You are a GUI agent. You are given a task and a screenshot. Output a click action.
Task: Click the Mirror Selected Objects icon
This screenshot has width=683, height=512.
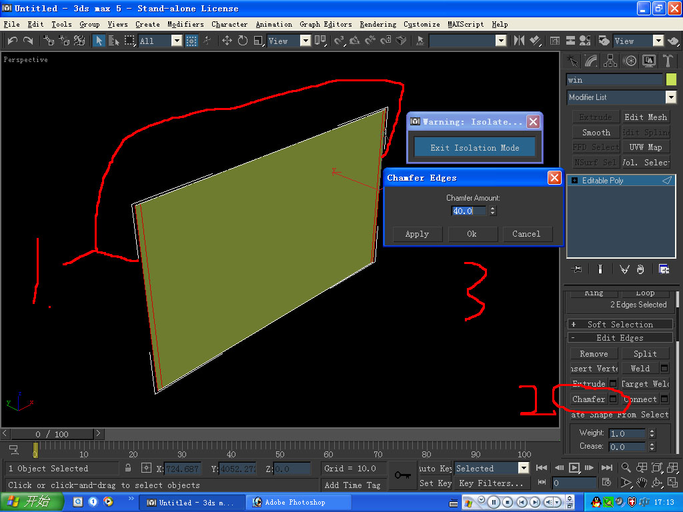(x=519, y=41)
